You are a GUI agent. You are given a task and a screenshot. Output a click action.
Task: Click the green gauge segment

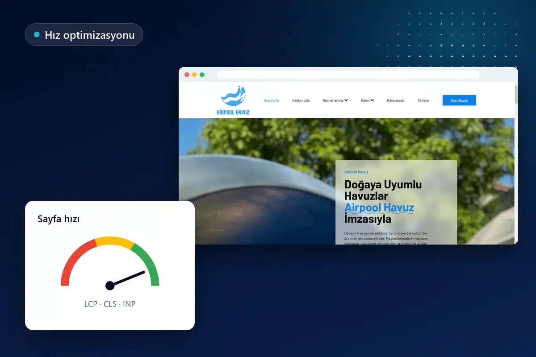click(148, 262)
